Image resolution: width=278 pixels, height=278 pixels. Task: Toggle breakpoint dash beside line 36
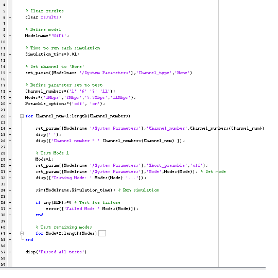pos(10,202)
